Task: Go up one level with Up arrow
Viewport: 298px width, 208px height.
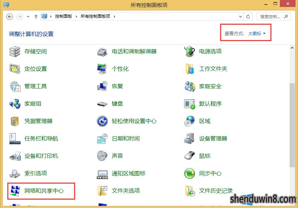Action: (x=36, y=17)
